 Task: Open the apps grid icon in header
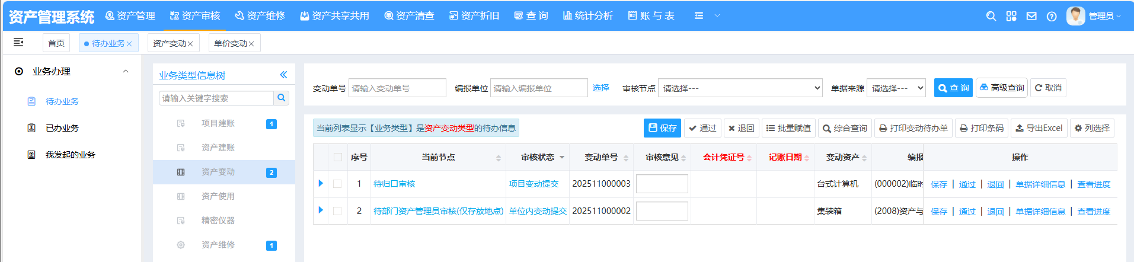(x=1011, y=16)
